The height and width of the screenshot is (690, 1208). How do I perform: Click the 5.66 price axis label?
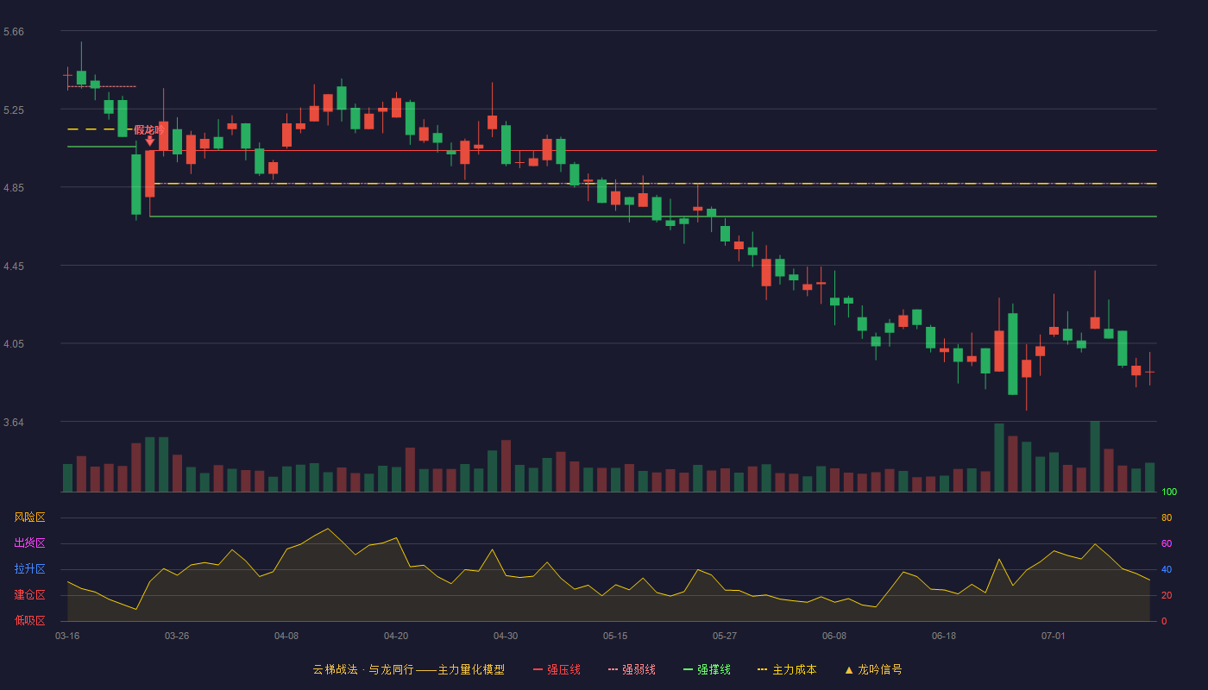pyautogui.click(x=14, y=32)
